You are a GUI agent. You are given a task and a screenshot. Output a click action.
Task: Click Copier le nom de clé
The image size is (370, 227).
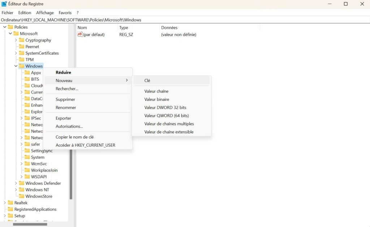coord(87,137)
